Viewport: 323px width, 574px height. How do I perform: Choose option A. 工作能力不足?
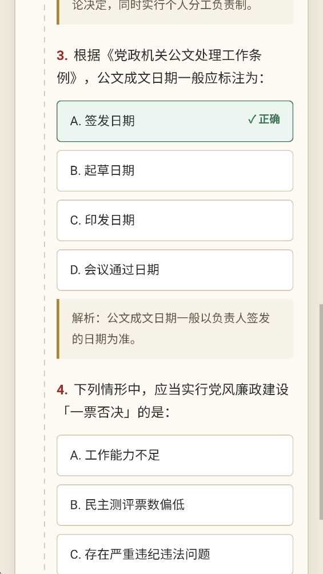coord(175,456)
